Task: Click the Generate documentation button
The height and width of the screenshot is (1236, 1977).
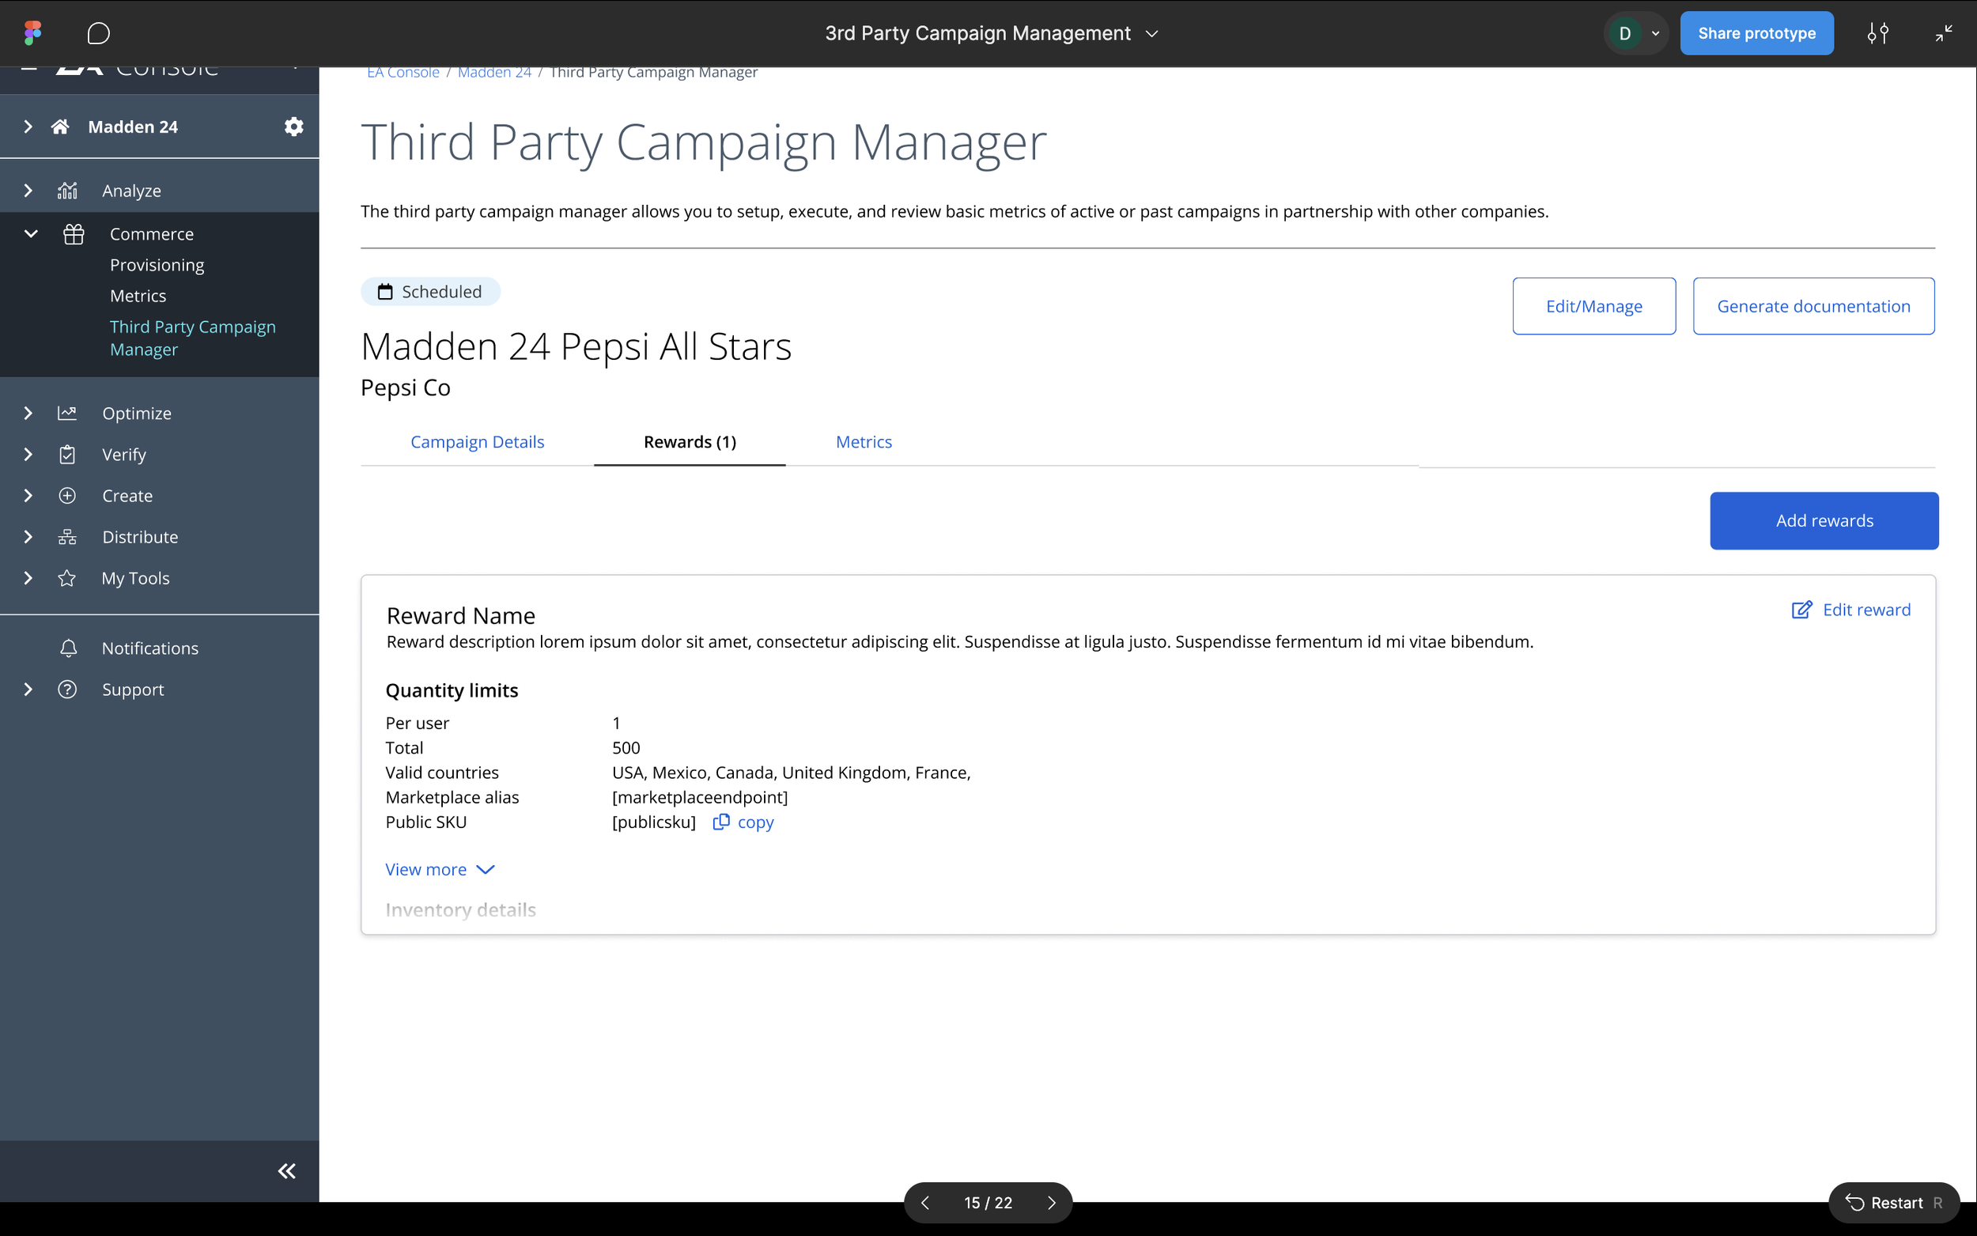Action: point(1813,307)
